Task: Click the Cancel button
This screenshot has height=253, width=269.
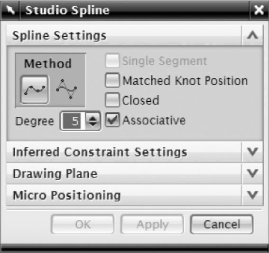Action: 222,224
